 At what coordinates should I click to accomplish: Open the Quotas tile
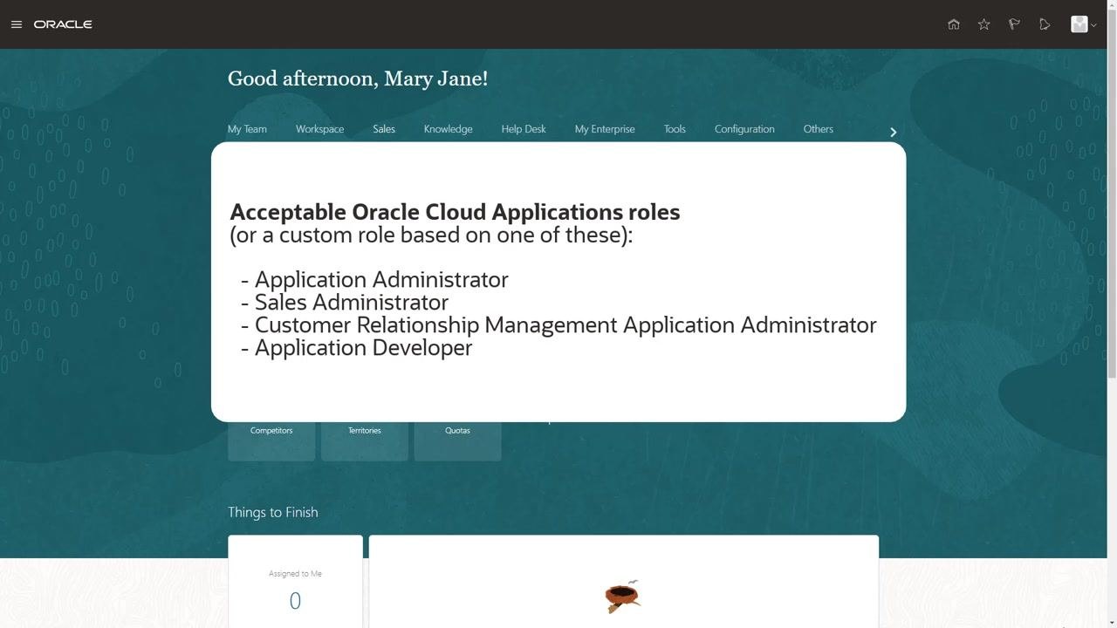(457, 440)
